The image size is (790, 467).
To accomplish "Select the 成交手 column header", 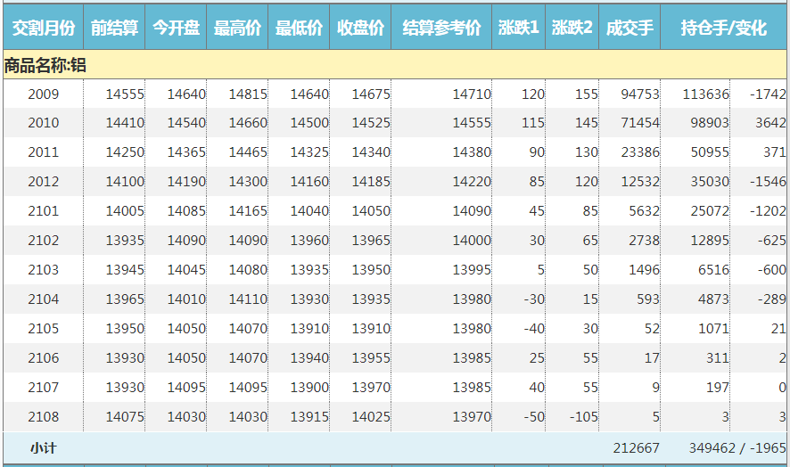I will (x=630, y=29).
